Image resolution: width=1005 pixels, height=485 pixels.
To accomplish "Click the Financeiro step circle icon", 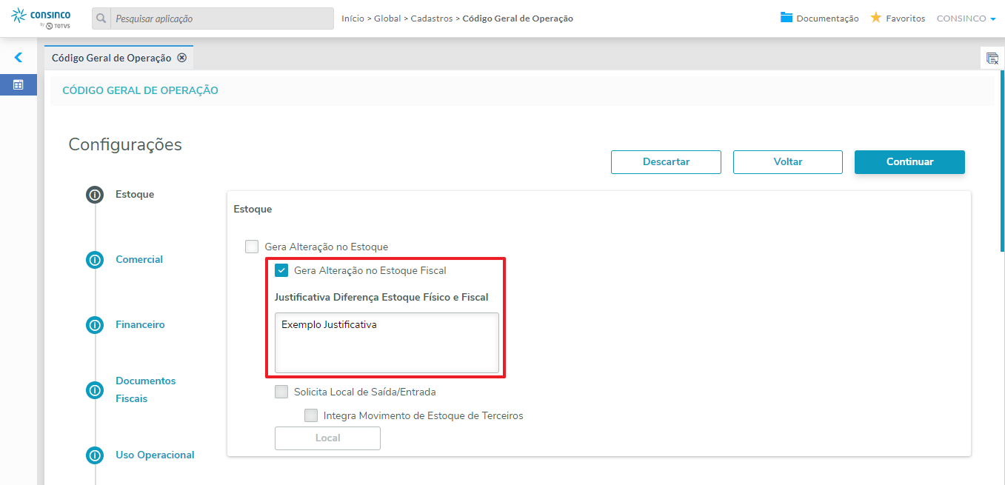I will point(95,325).
